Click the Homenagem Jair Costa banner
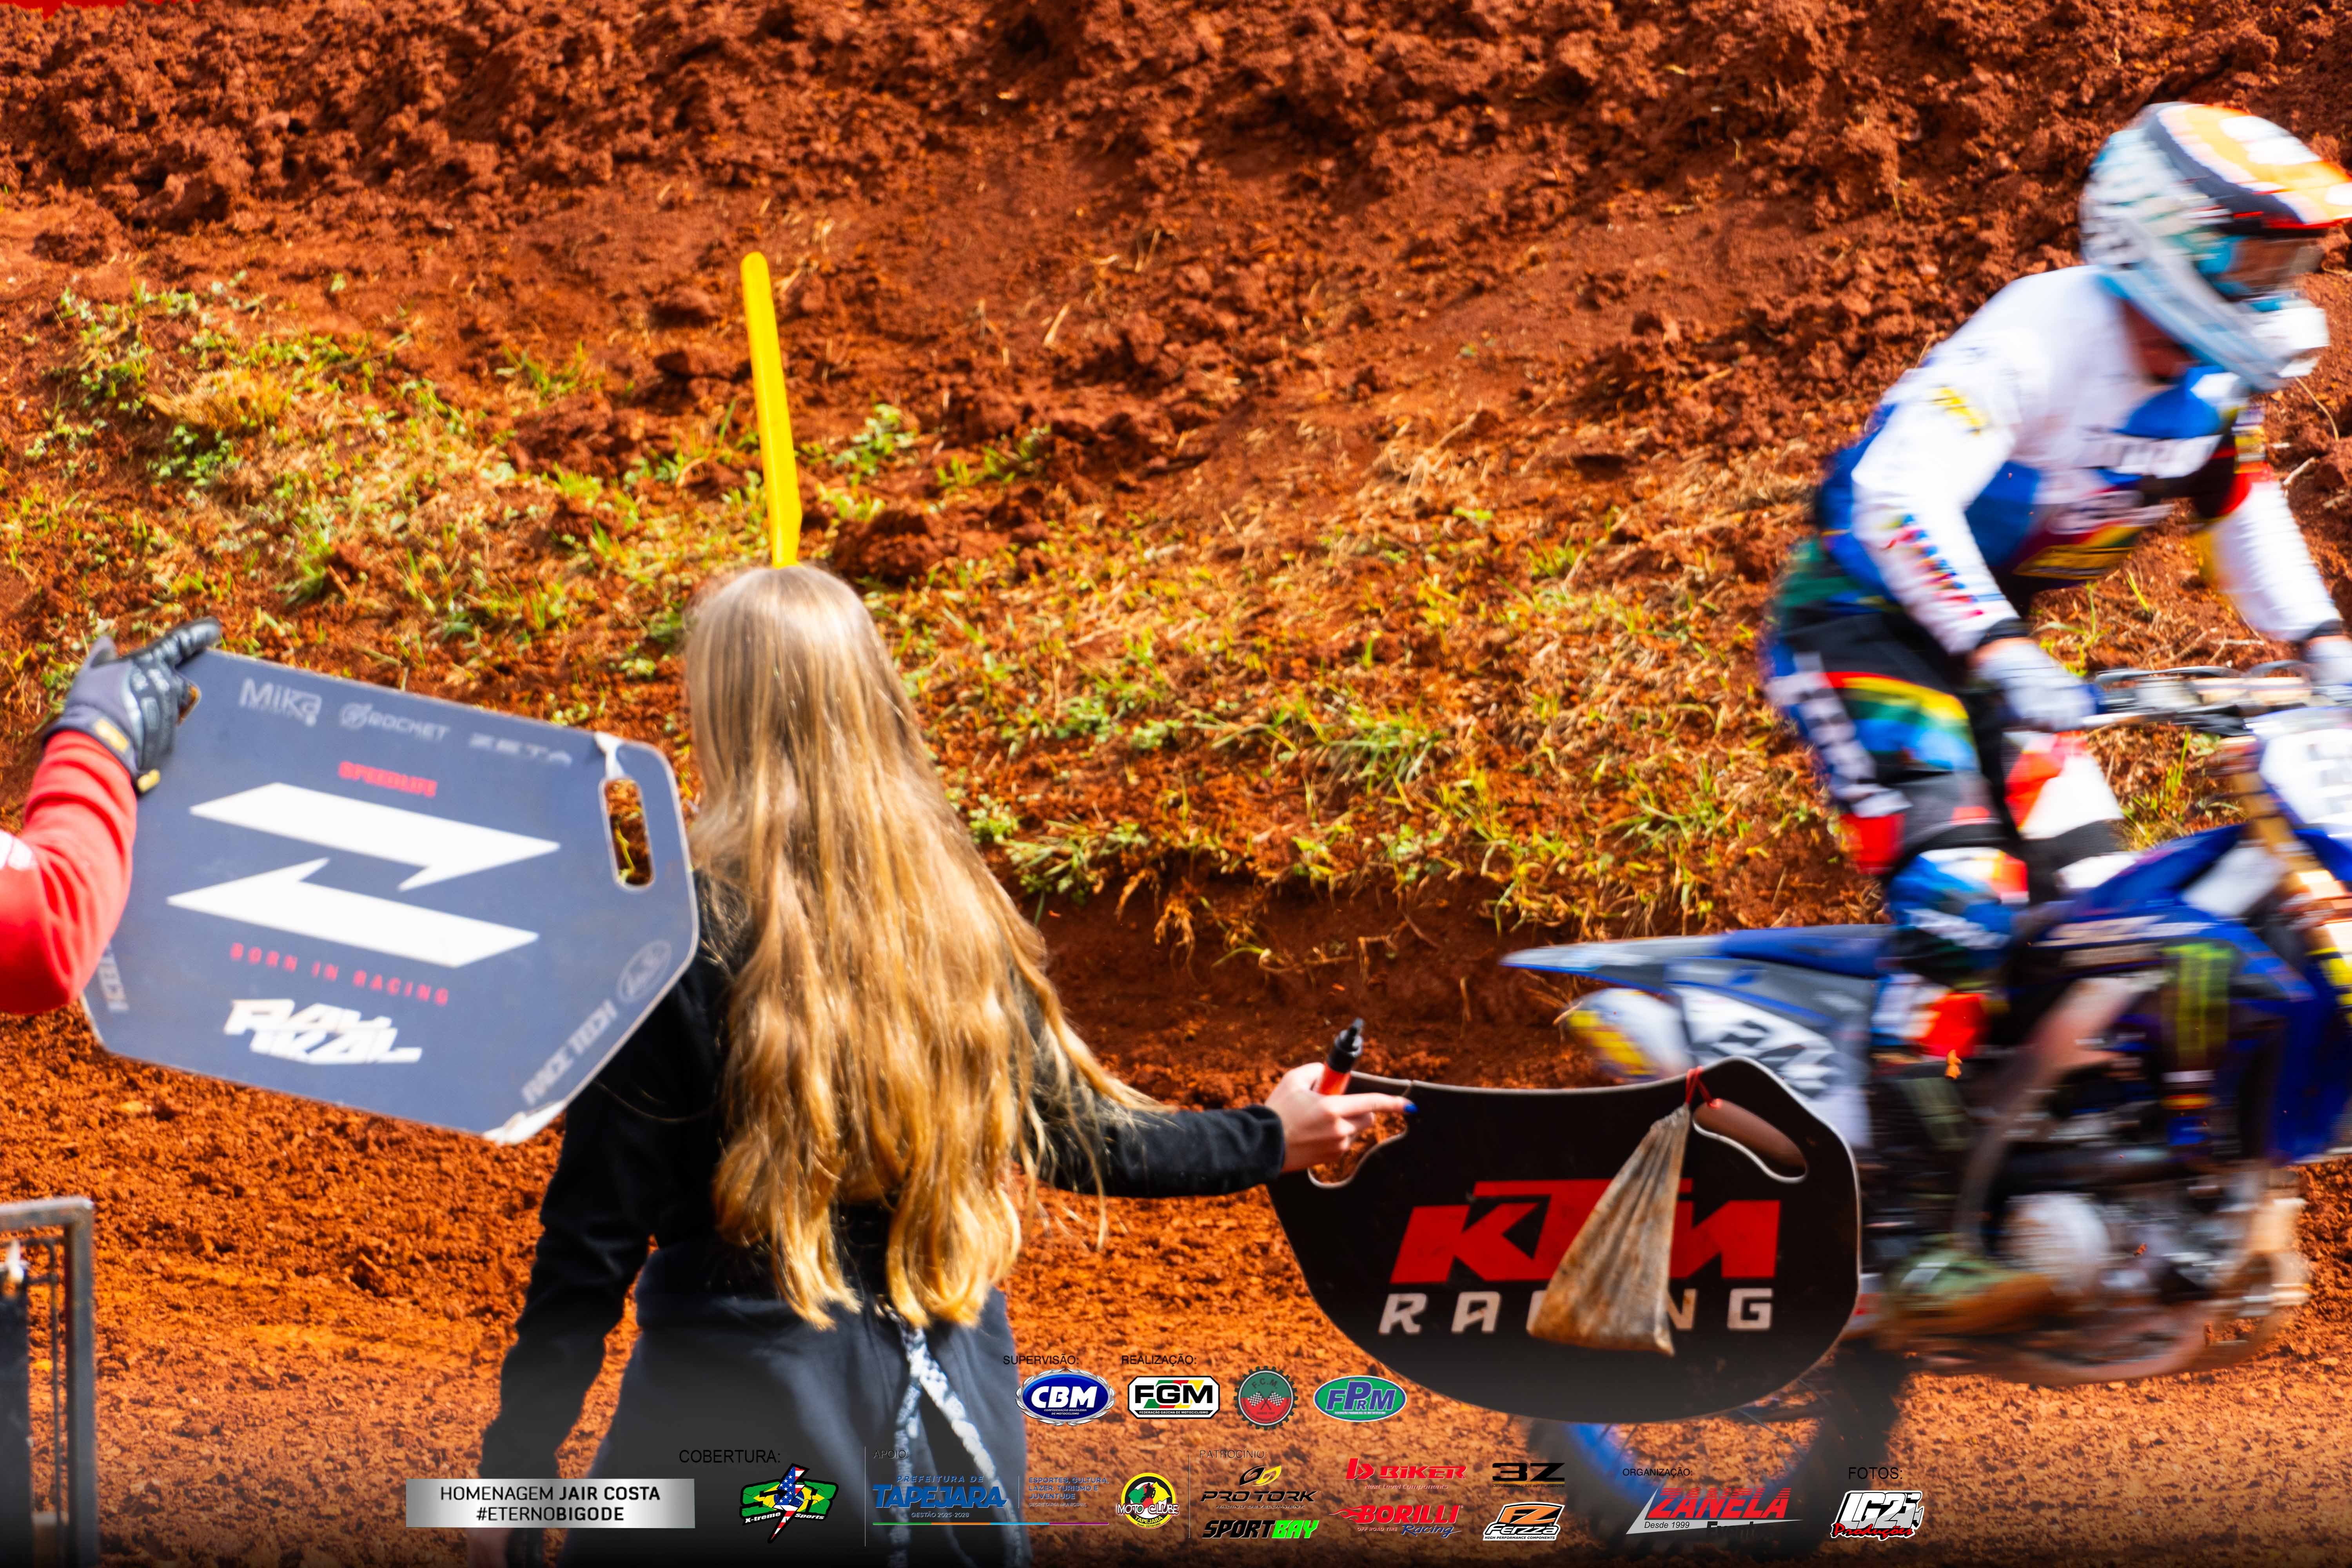This screenshot has width=2352, height=1568. click(x=550, y=1503)
